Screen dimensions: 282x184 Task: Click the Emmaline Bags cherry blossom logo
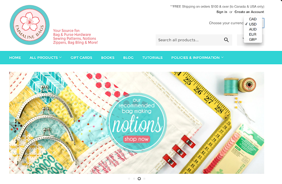[30, 25]
